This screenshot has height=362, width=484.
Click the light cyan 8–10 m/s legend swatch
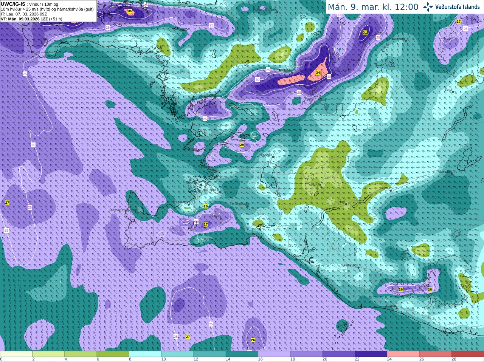click(x=145, y=354)
